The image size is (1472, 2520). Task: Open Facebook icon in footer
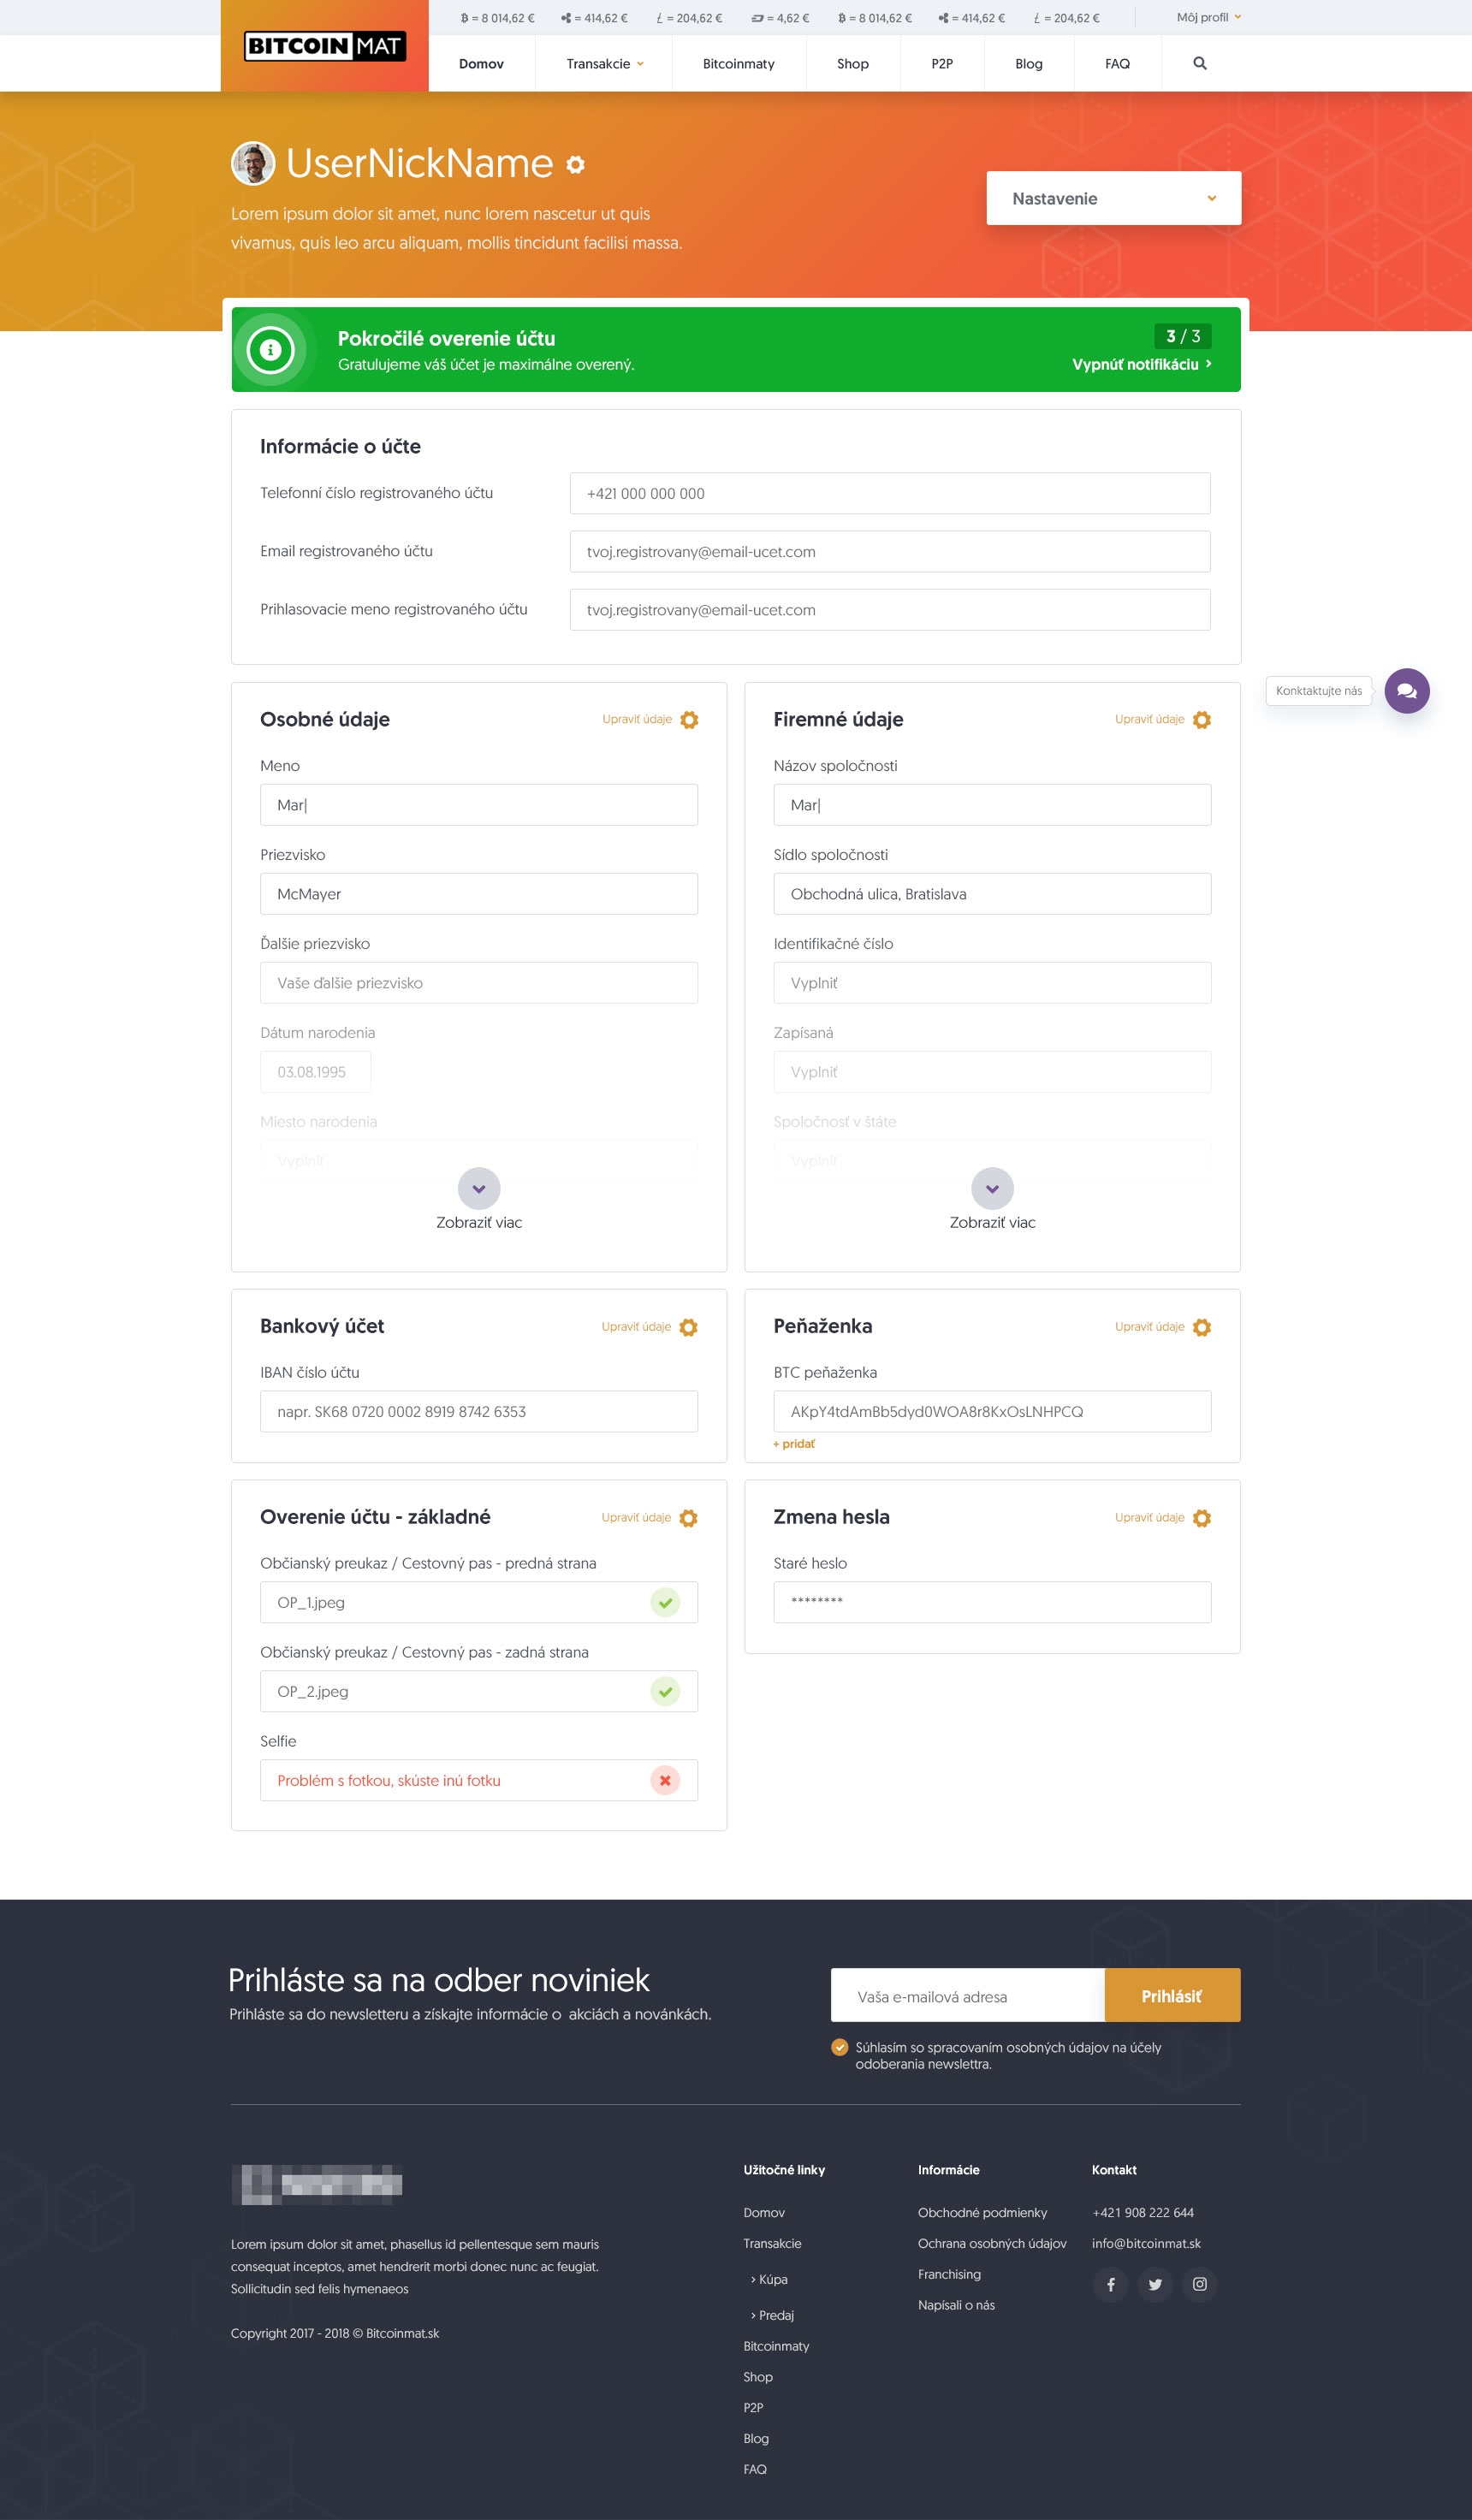coord(1110,2284)
